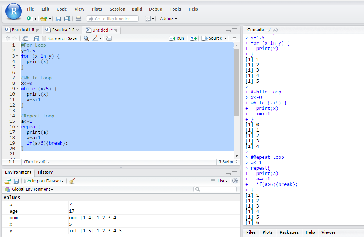This screenshot has width=364, height=237.
Task: Open the Source button dropdown arrow
Action: pyautogui.click(x=226, y=38)
